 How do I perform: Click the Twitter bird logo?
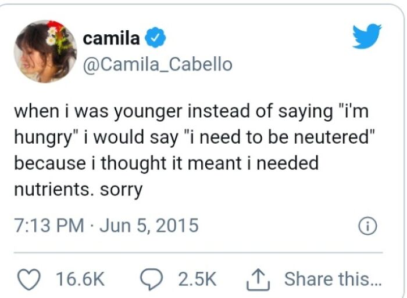(367, 36)
